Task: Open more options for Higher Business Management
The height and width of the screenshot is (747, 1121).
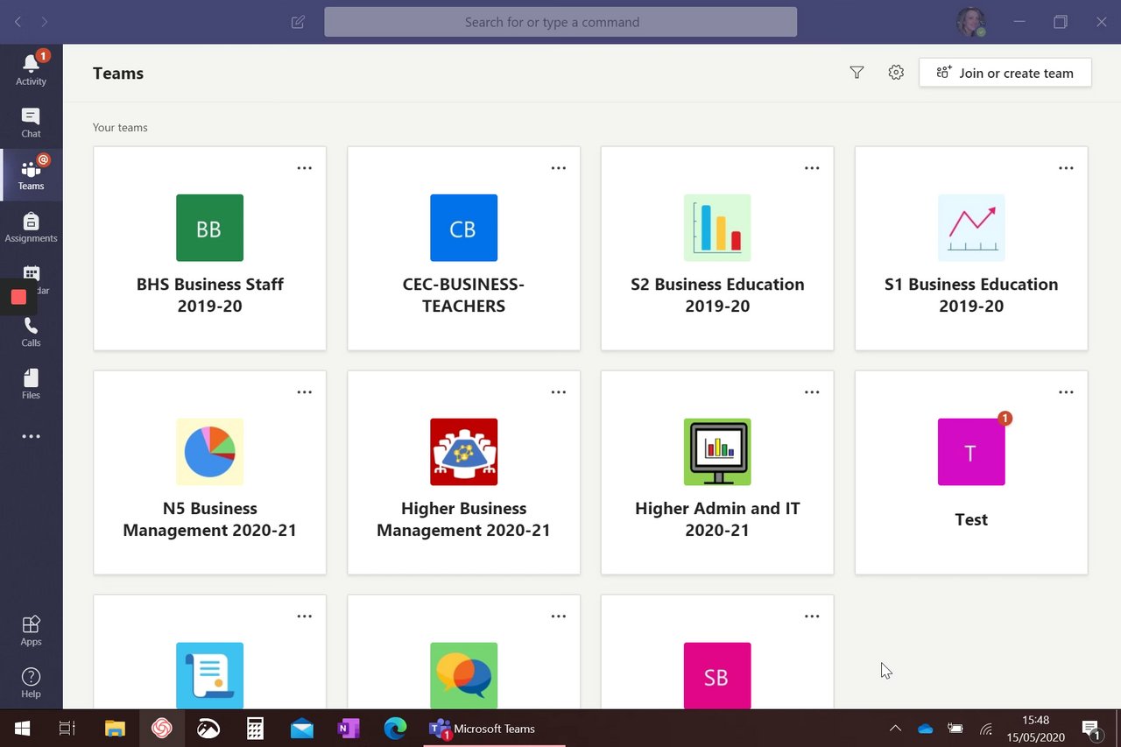Action: tap(558, 392)
